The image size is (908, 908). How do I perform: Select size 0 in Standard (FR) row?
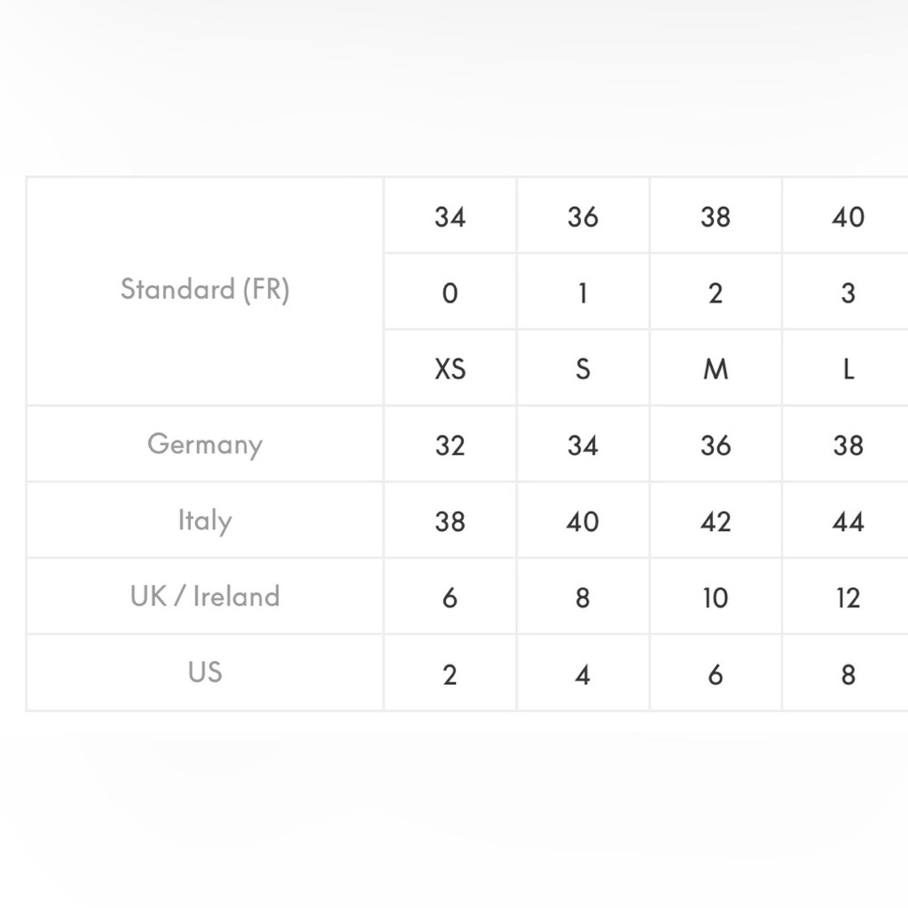450,293
